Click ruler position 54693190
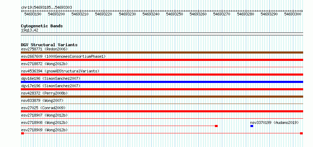Image resolution: width=313 pixels, height=147 pixels. pyautogui.click(x=33, y=14)
